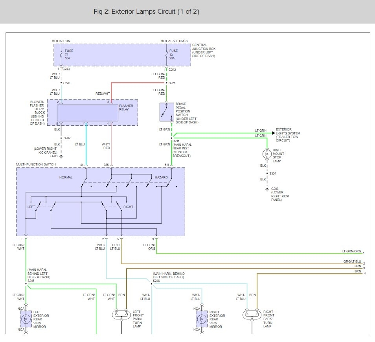Click the LEFT turn switch label

pos(31,207)
